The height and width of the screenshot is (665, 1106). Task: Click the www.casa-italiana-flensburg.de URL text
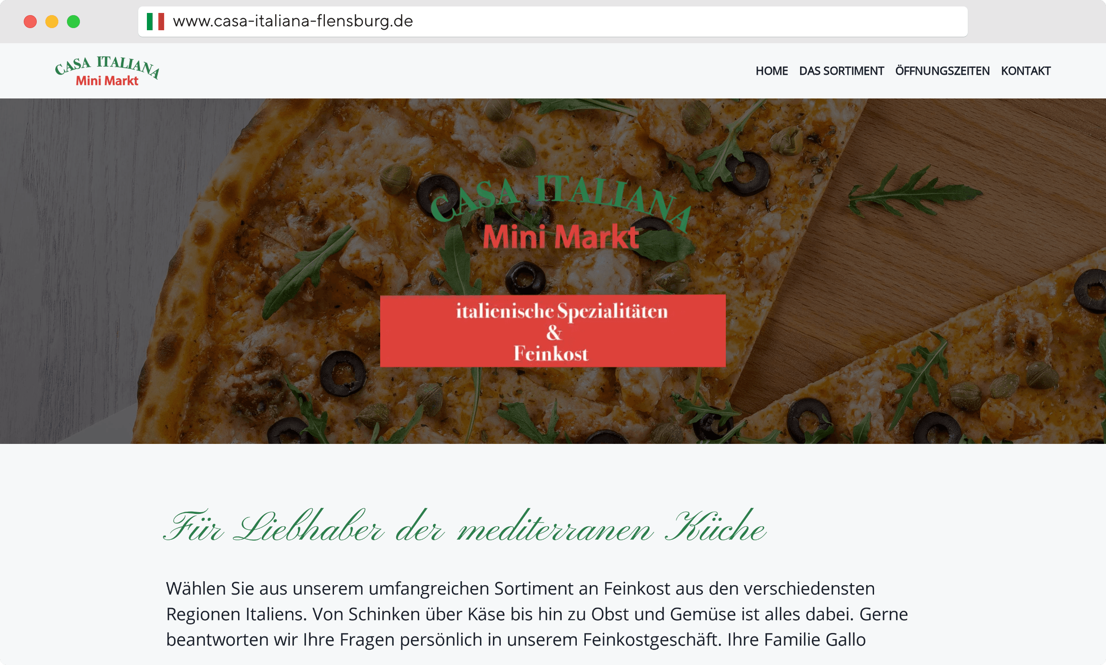coord(293,22)
